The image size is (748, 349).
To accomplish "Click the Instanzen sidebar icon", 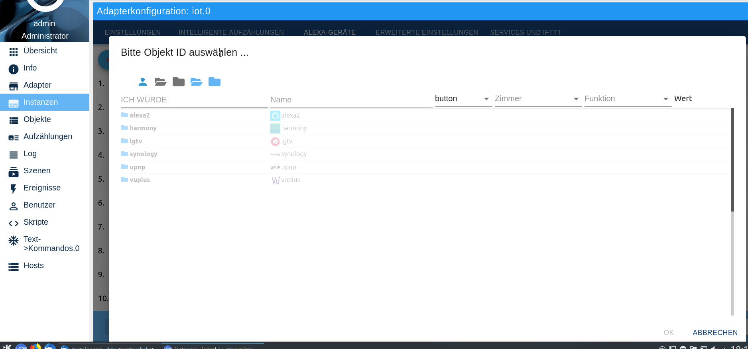I will point(14,104).
